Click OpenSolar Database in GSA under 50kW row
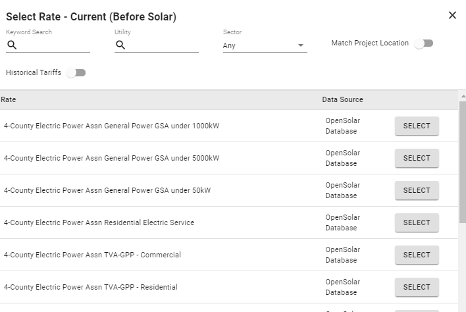Image resolution: width=466 pixels, height=312 pixels. pyautogui.click(x=343, y=190)
